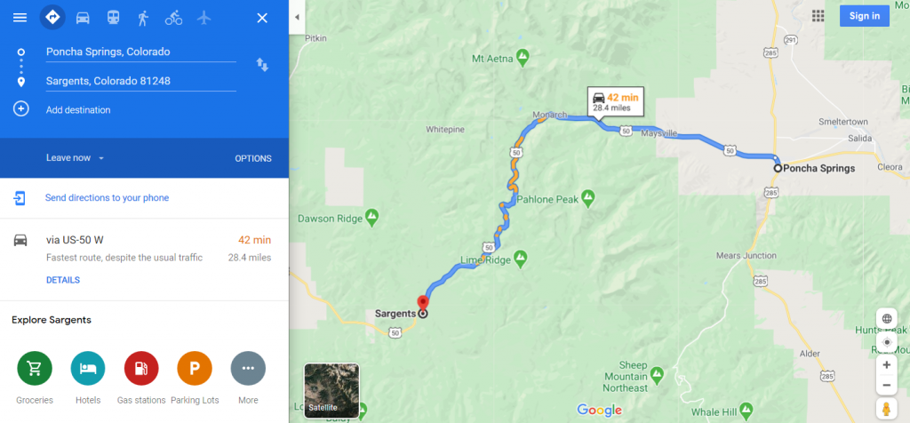The image size is (910, 423).
Task: Sign in to Google account
Action: coord(864,16)
